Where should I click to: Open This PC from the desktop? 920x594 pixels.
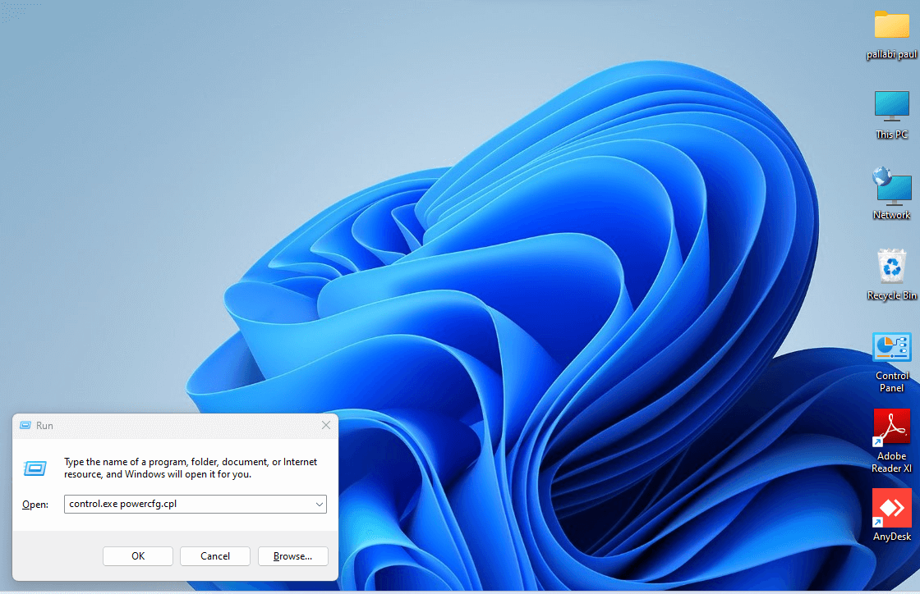891,107
